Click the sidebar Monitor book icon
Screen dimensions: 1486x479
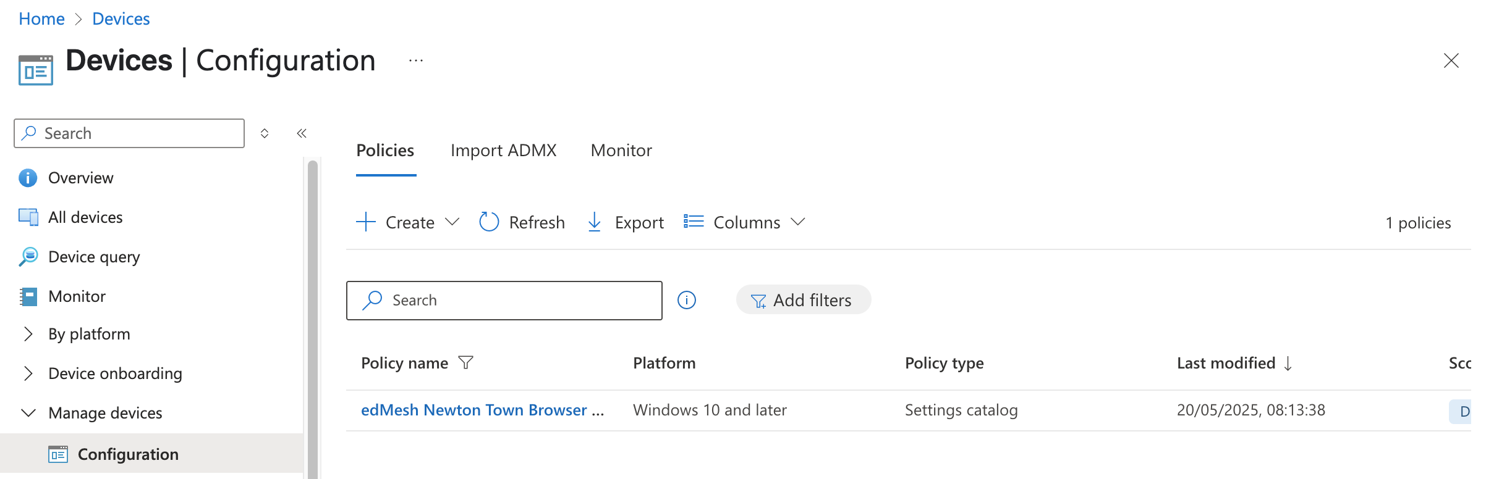(x=28, y=296)
